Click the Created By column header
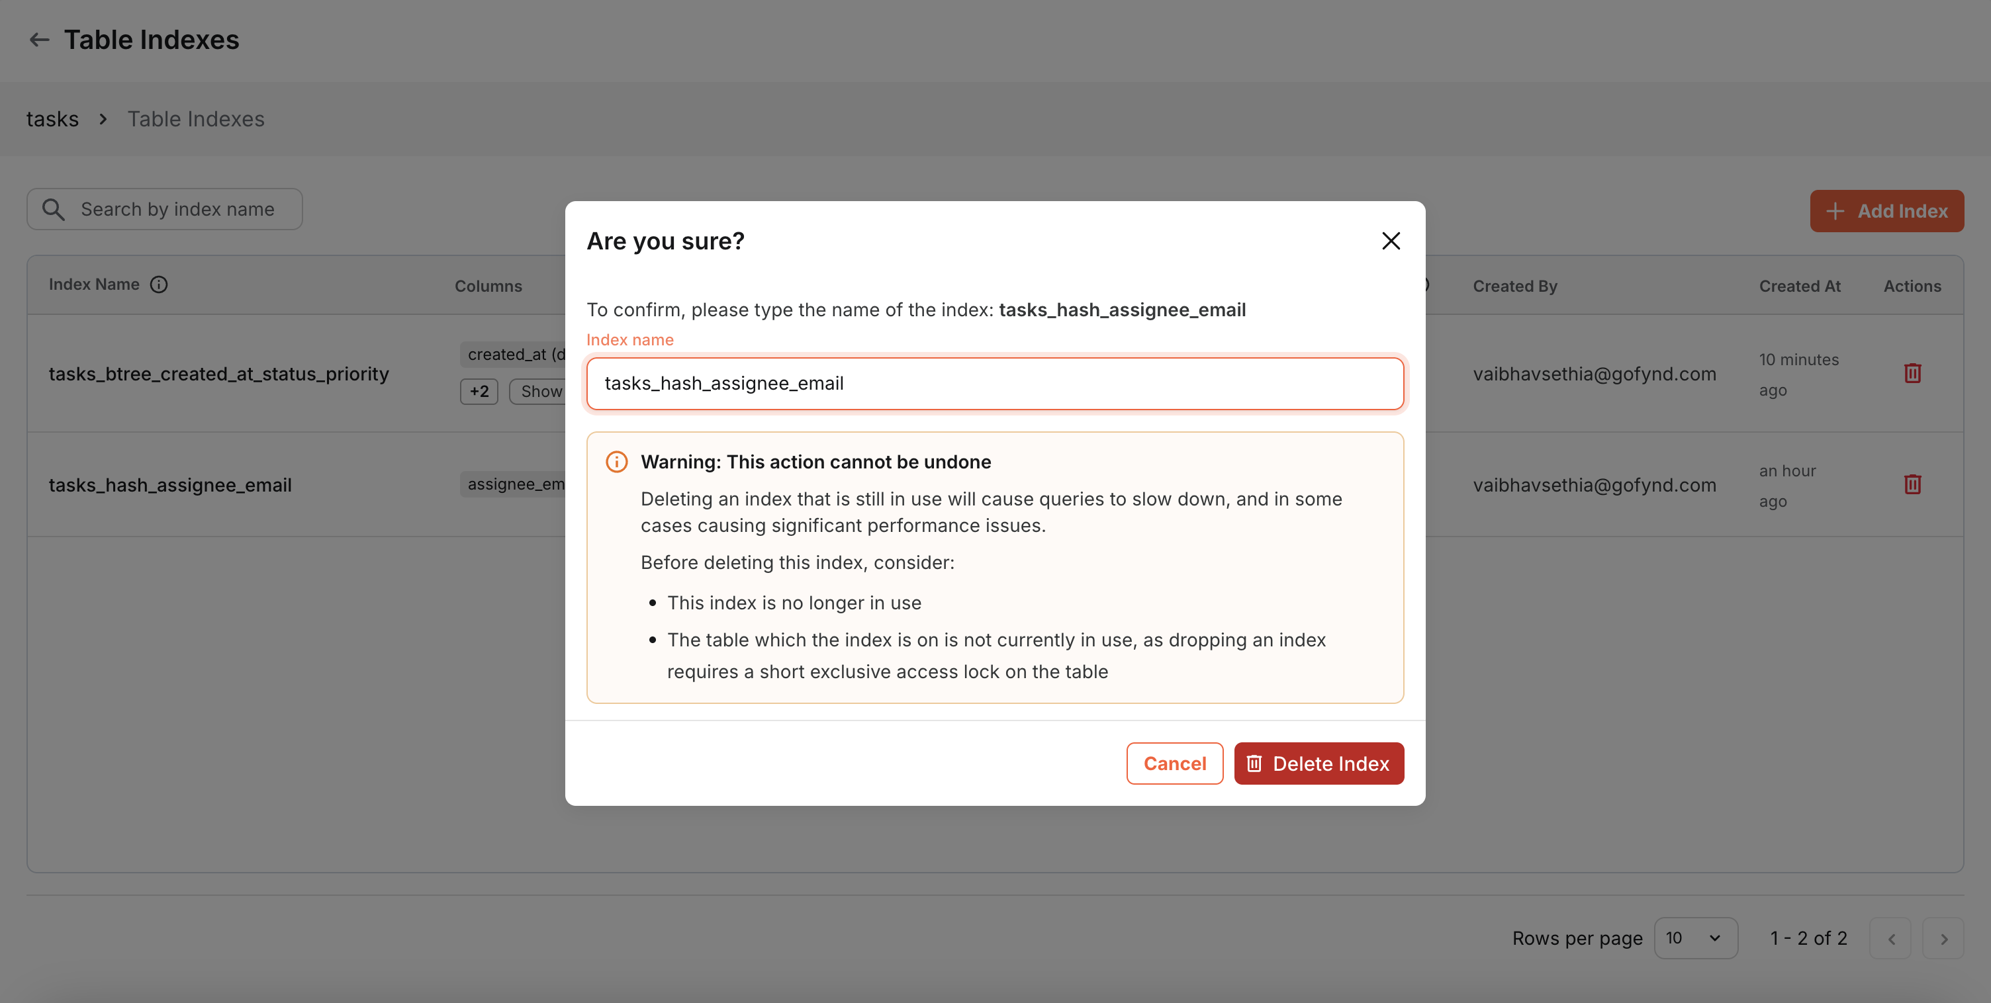This screenshot has height=1003, width=1991. click(x=1514, y=286)
